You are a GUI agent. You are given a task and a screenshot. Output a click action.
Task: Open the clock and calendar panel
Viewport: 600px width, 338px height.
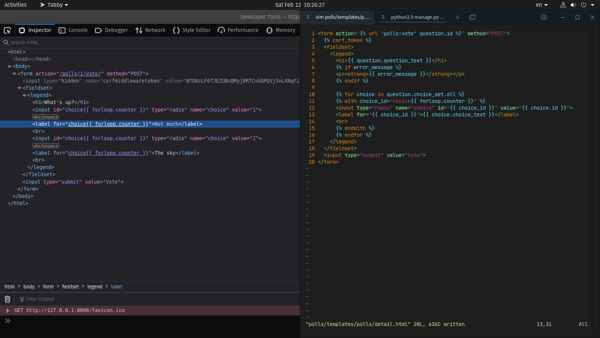point(300,5)
